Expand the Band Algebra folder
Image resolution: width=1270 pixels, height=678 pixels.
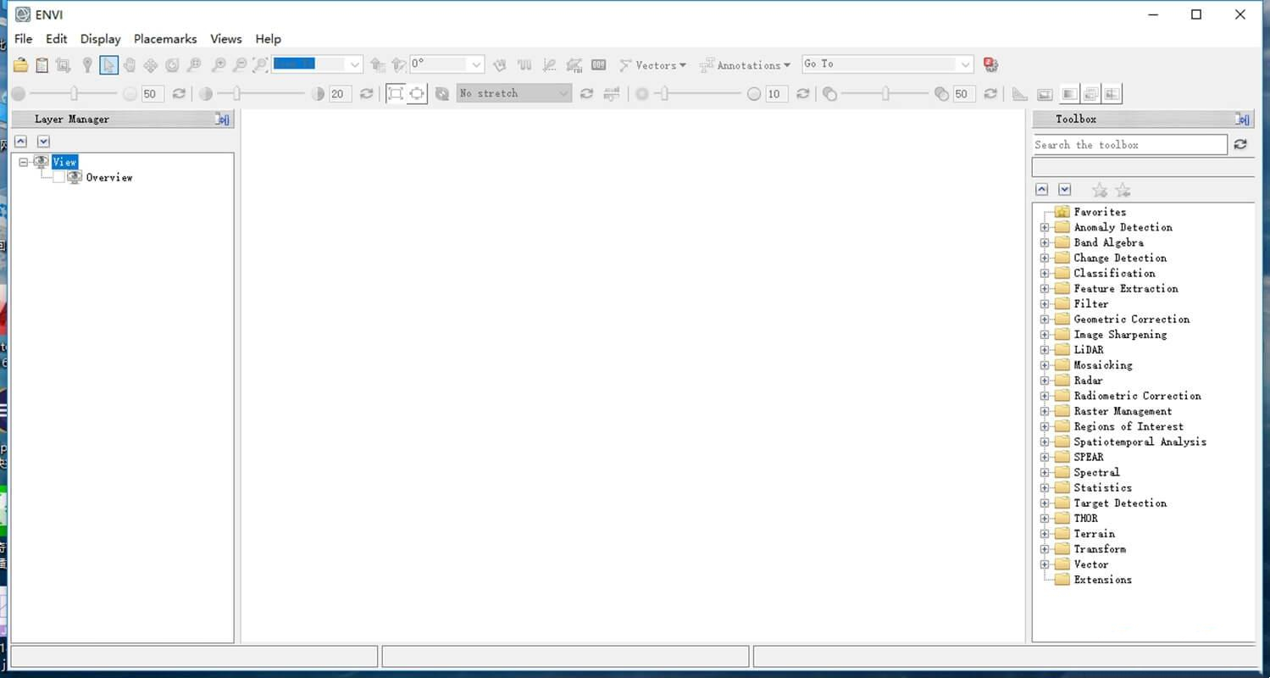[x=1045, y=242]
